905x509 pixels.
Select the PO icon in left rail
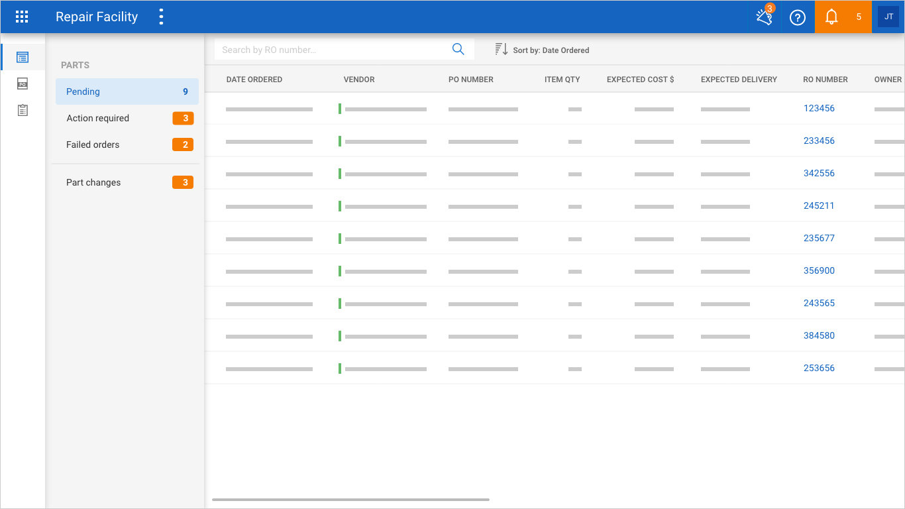tap(23, 84)
